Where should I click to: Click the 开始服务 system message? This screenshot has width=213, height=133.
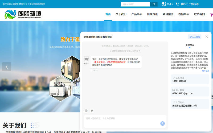pos(125,51)
